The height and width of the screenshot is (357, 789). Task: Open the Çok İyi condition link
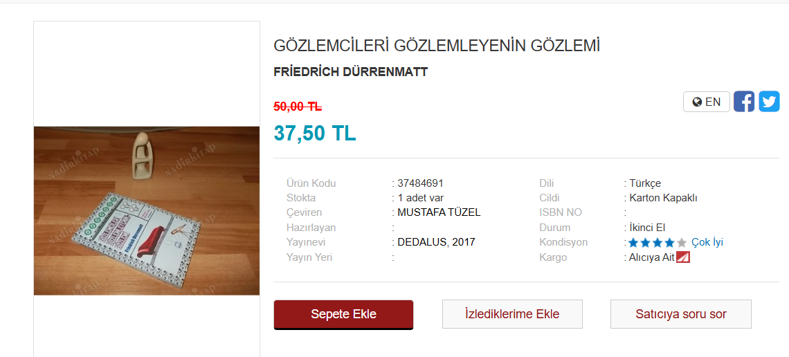coord(707,242)
